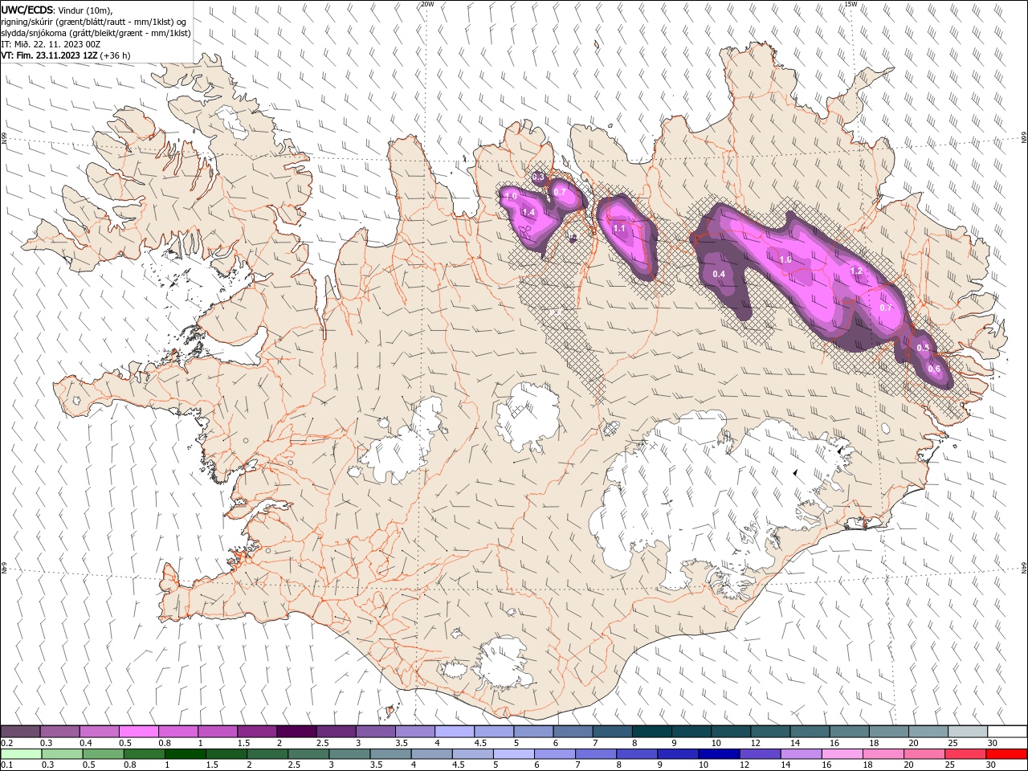This screenshot has width=1028, height=771.
Task: Pick upper legend swatch for 16–18
Action: (849, 732)
